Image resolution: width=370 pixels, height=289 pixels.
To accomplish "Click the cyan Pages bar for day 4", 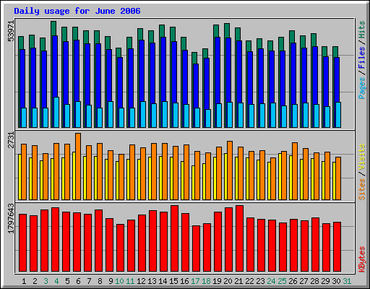I will pos(56,112).
